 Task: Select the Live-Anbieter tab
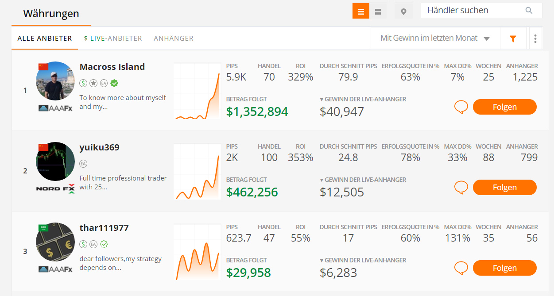tap(113, 38)
